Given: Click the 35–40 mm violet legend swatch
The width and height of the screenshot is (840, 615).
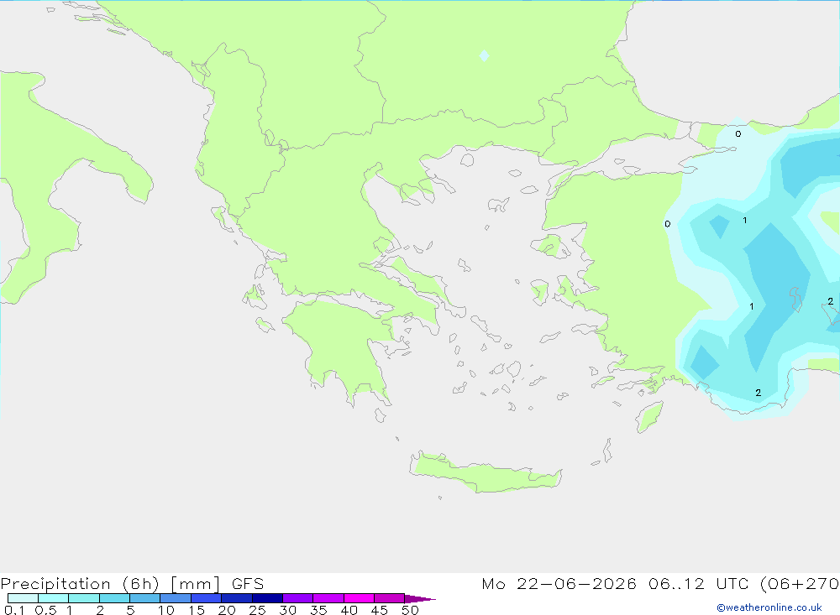Looking at the screenshot, I should click(x=328, y=598).
